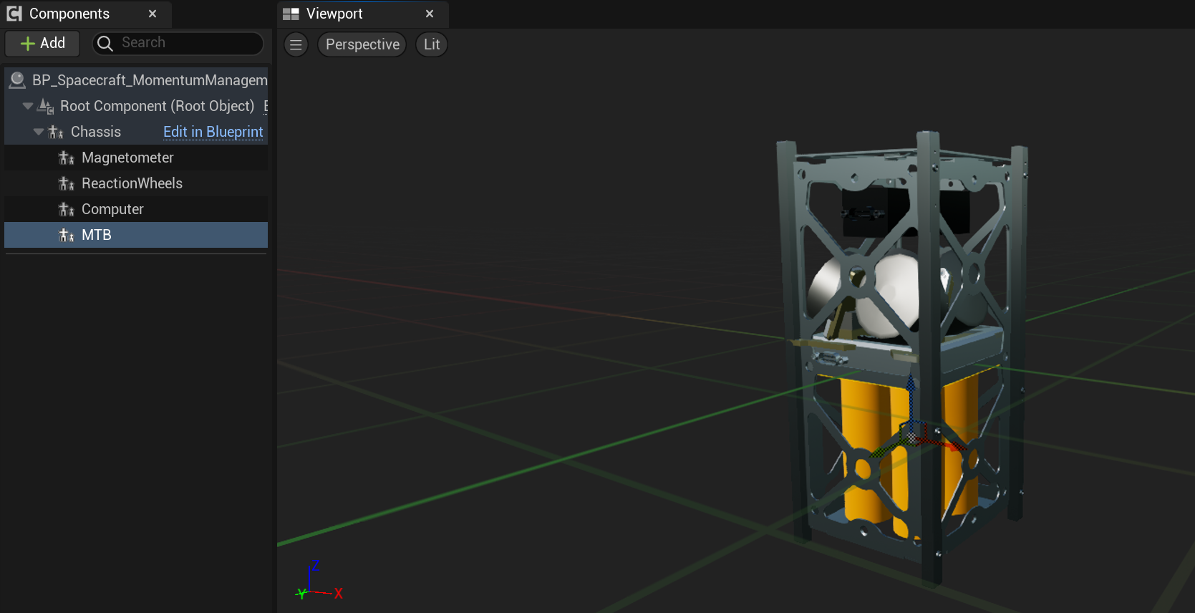The image size is (1195, 613).
Task: Click the Chassis component icon
Action: [x=56, y=132]
